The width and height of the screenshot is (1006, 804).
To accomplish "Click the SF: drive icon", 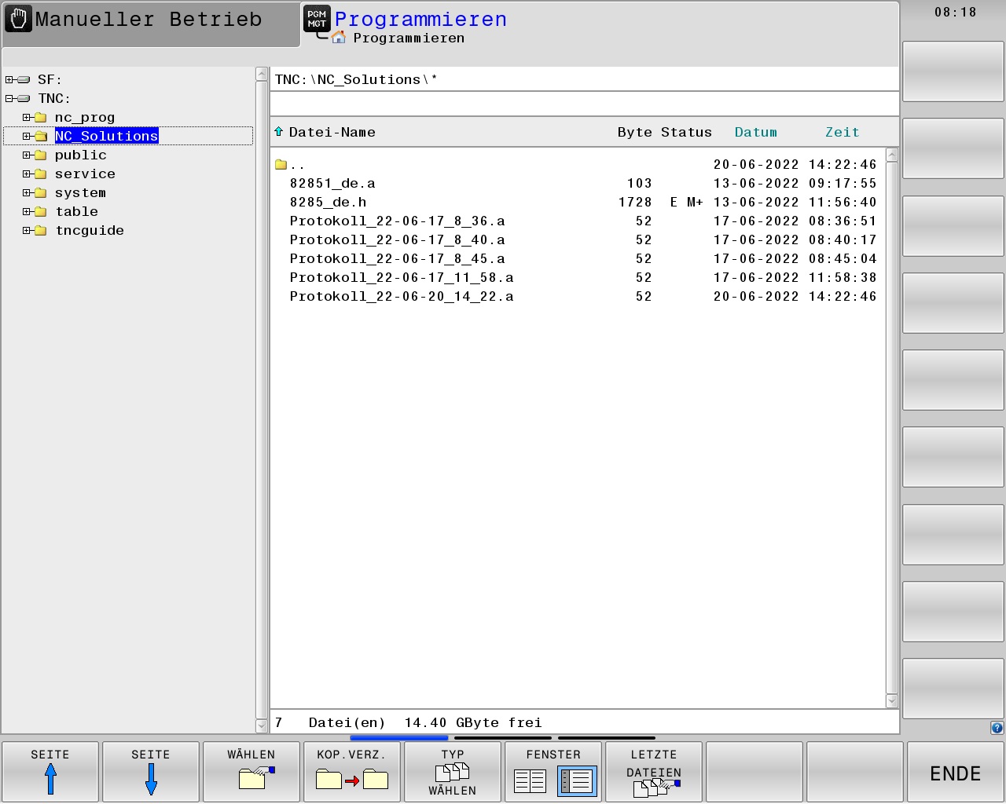I will 24,79.
